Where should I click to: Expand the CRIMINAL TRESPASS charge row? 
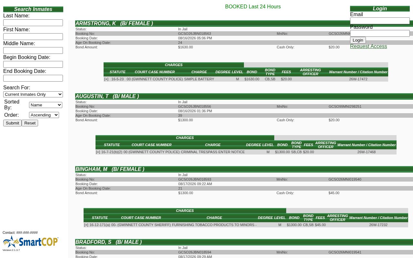(98, 152)
